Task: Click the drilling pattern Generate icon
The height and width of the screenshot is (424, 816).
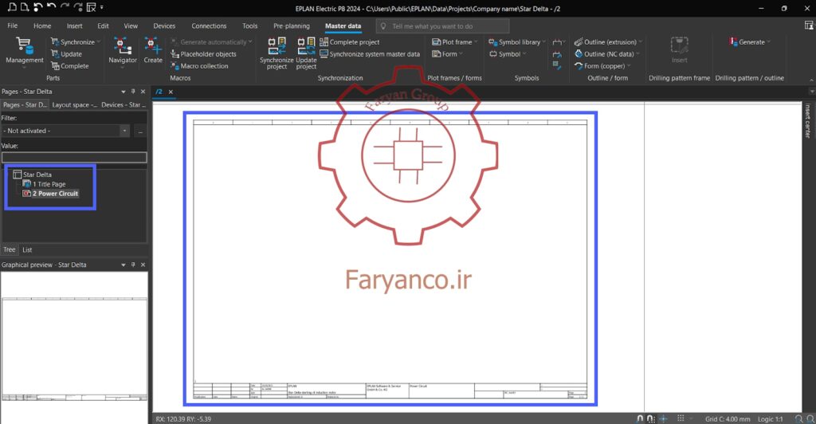Action: 733,41
